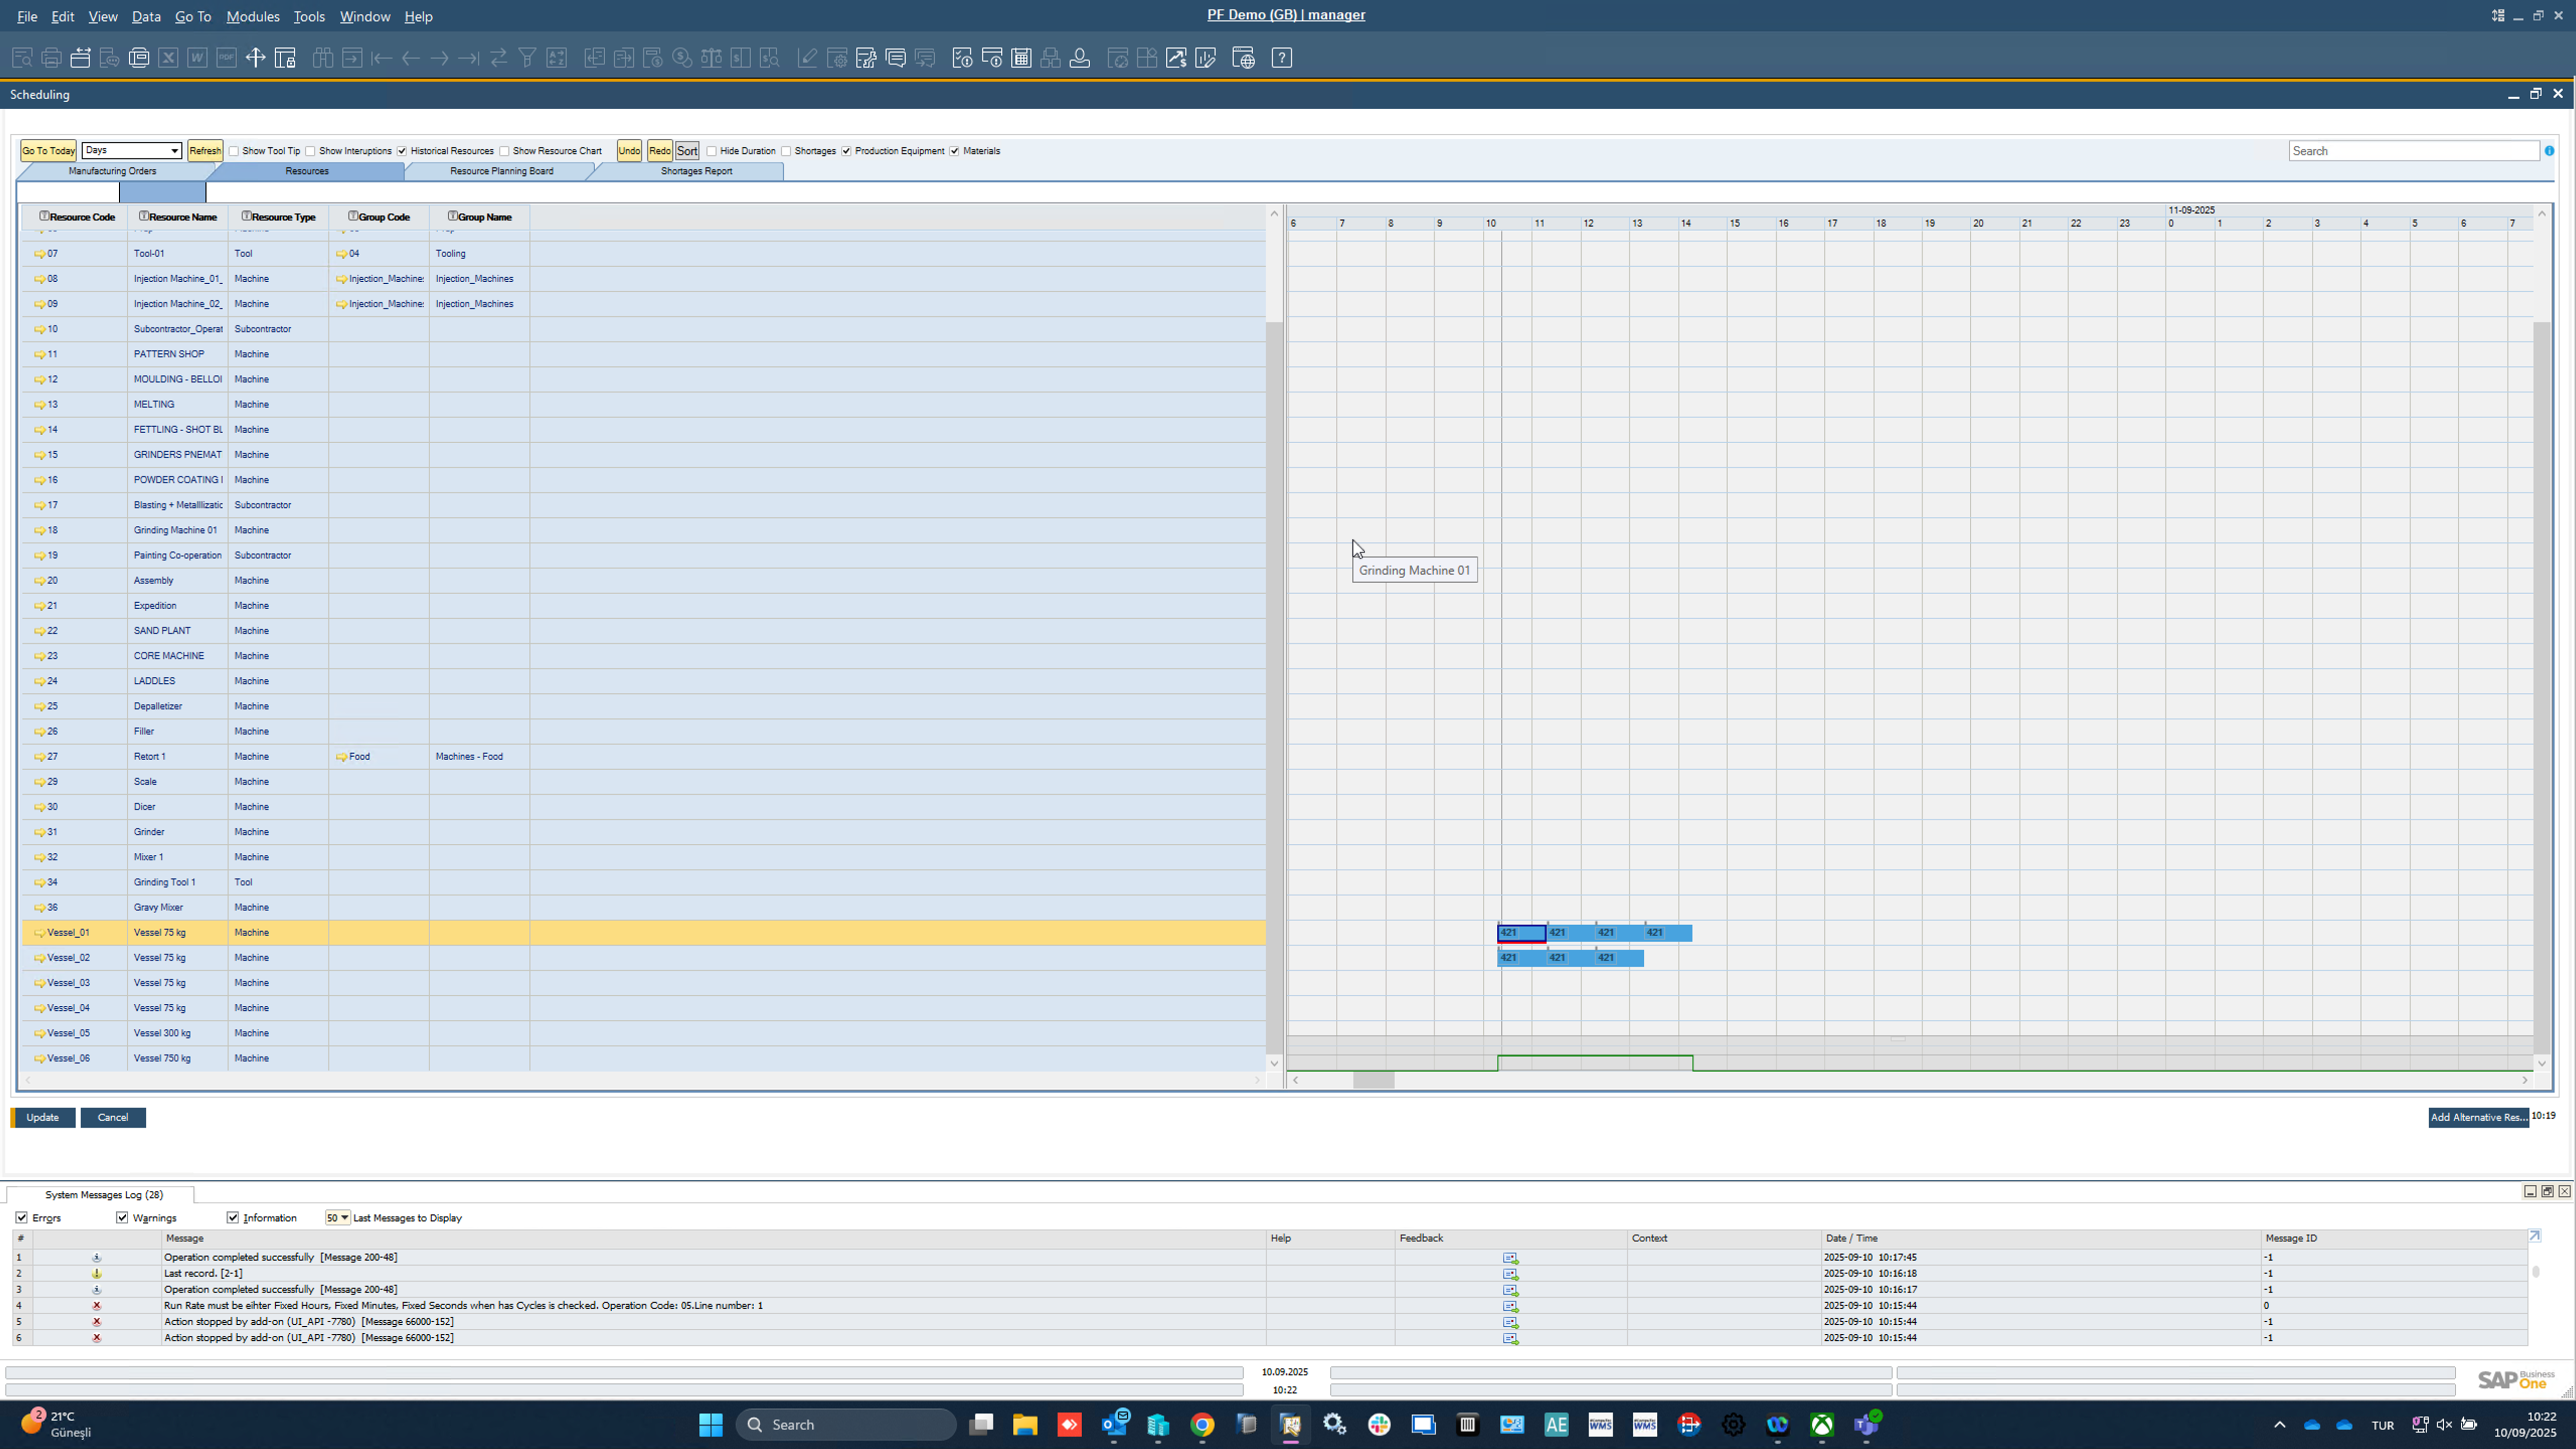The width and height of the screenshot is (2576, 1449).
Task: Click the Update button
Action: pyautogui.click(x=43, y=1117)
